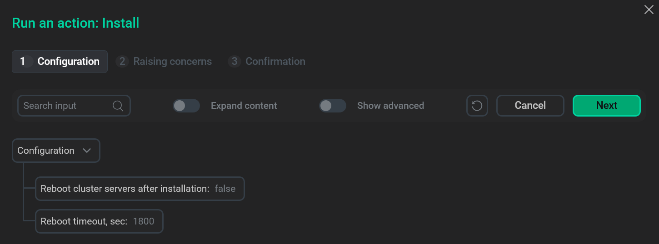Click the Expand content label text
659x244 pixels.
[x=244, y=106]
